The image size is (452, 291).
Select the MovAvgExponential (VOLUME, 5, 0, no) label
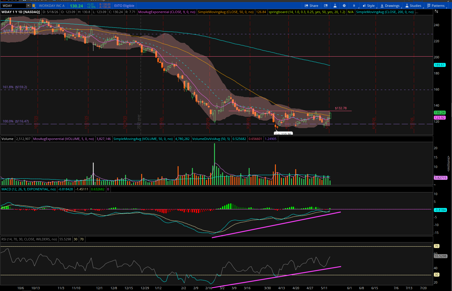(x=64, y=139)
